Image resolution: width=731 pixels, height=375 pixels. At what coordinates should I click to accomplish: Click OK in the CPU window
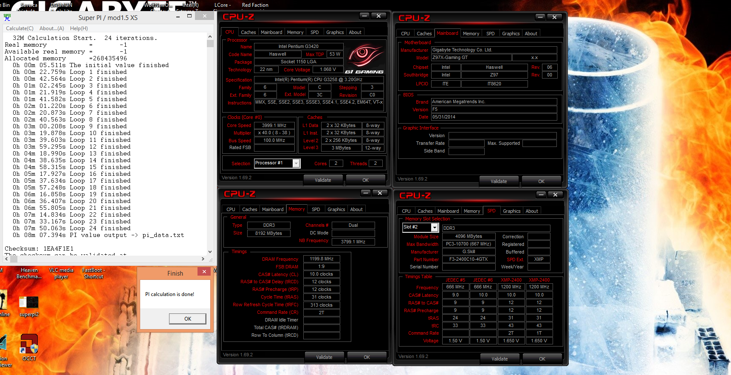coord(366,180)
